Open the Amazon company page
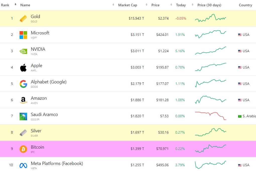The image size is (256, 171). click(39, 98)
